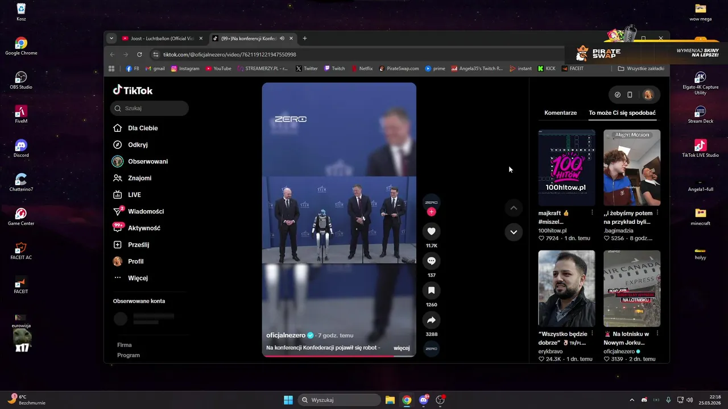Reload the page in Chrome
This screenshot has width=728, height=409.
click(139, 55)
